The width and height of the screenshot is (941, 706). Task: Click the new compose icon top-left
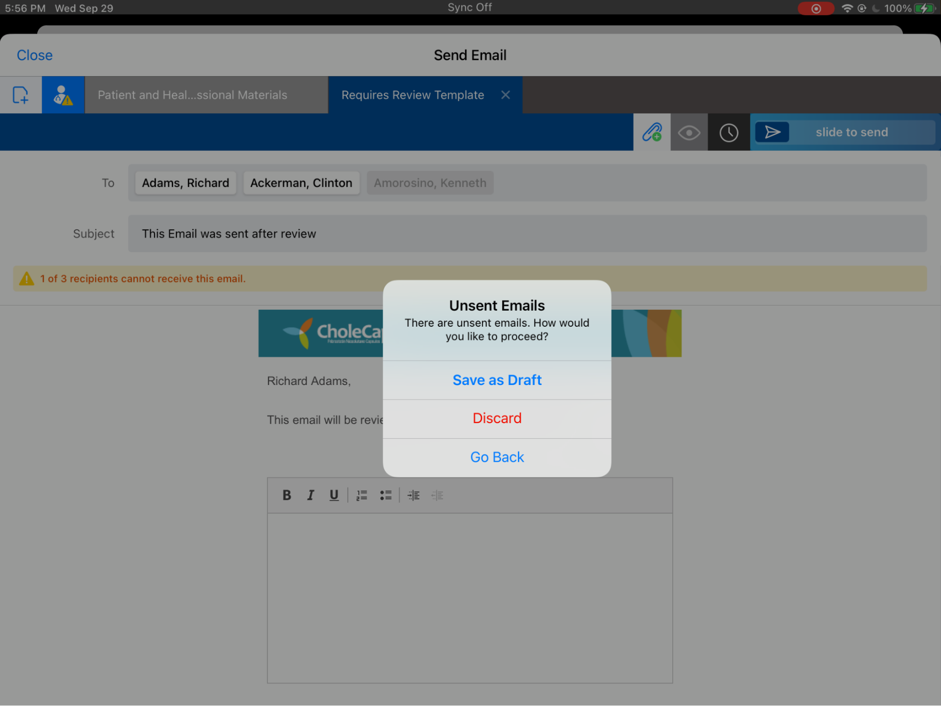pyautogui.click(x=20, y=95)
